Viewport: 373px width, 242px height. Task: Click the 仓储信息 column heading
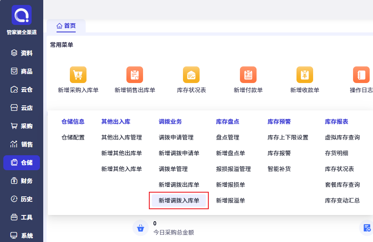click(73, 122)
